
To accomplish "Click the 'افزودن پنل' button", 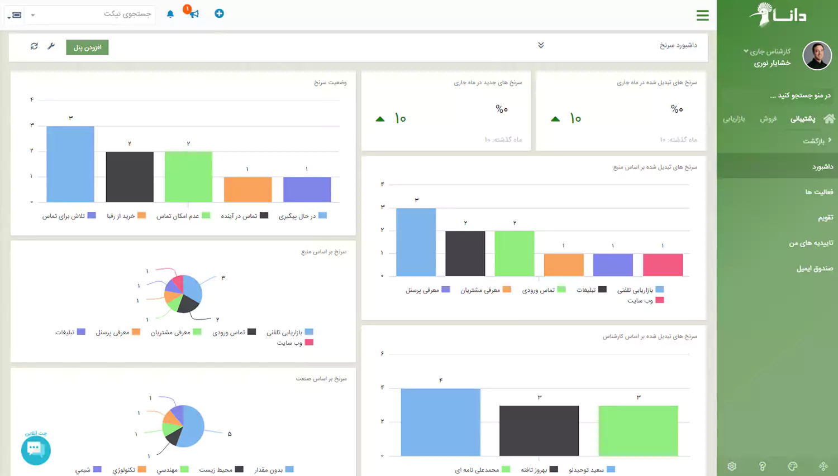I will [x=87, y=47].
